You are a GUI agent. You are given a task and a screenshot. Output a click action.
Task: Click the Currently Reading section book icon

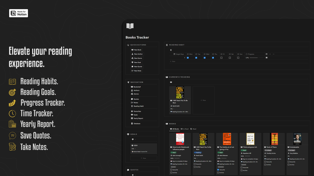pos(167,77)
